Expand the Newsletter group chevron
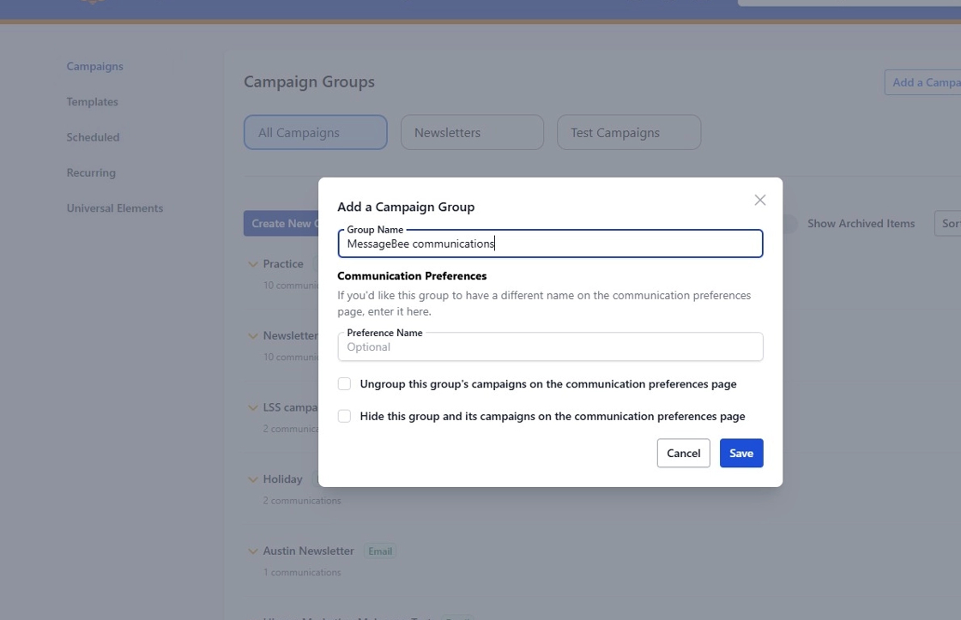Viewport: 961px width, 620px height. [252, 336]
